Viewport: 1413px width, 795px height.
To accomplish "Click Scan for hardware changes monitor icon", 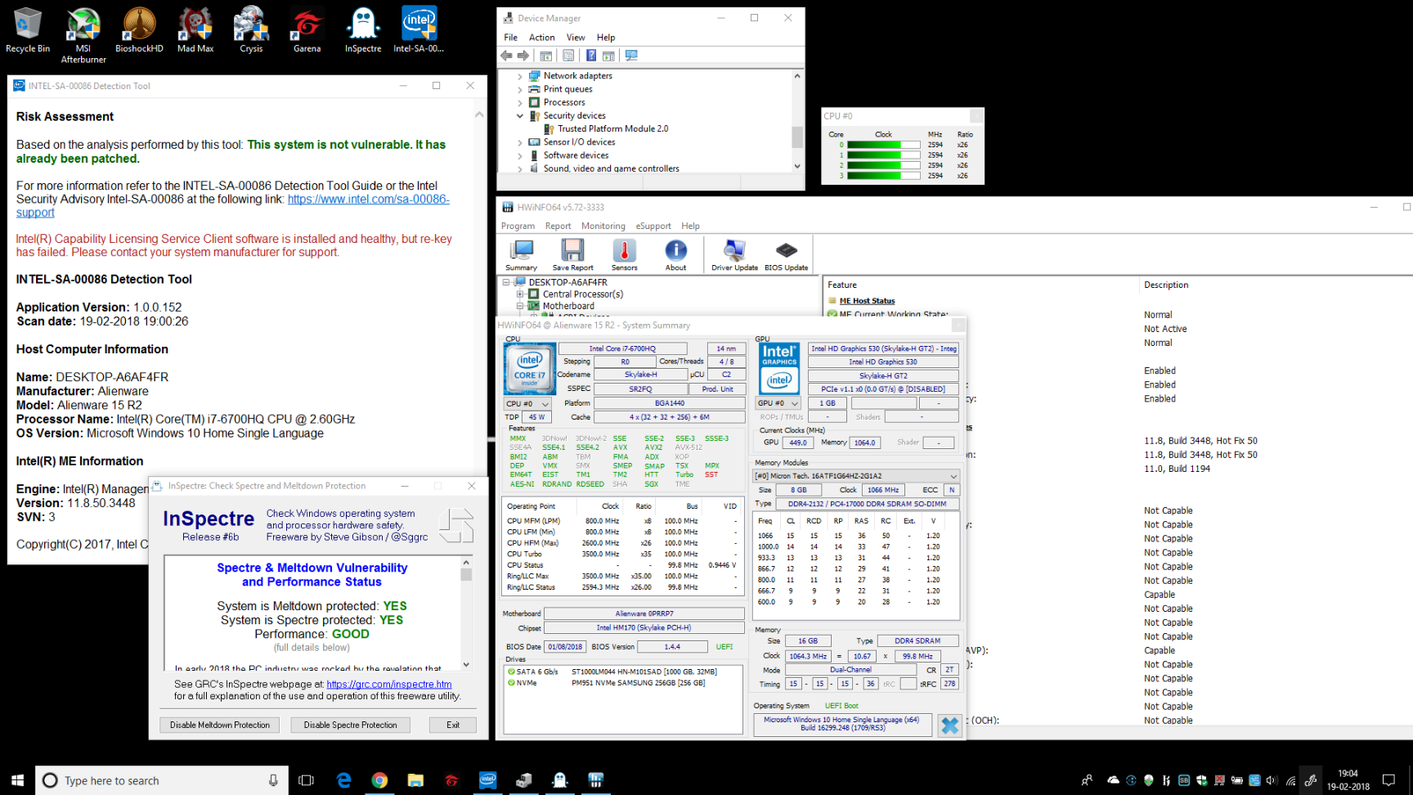I will pos(631,56).
